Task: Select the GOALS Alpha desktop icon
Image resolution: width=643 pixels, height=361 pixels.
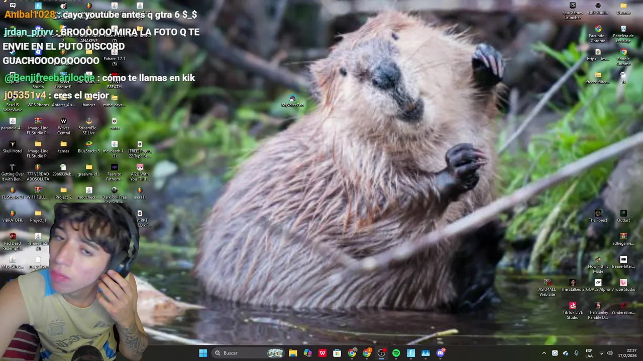Action: 598,285
